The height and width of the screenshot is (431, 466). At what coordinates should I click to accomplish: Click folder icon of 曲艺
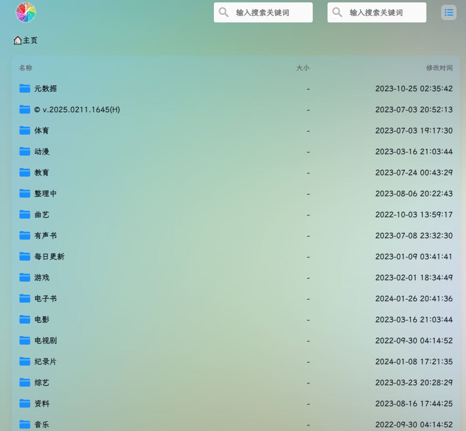click(x=25, y=214)
